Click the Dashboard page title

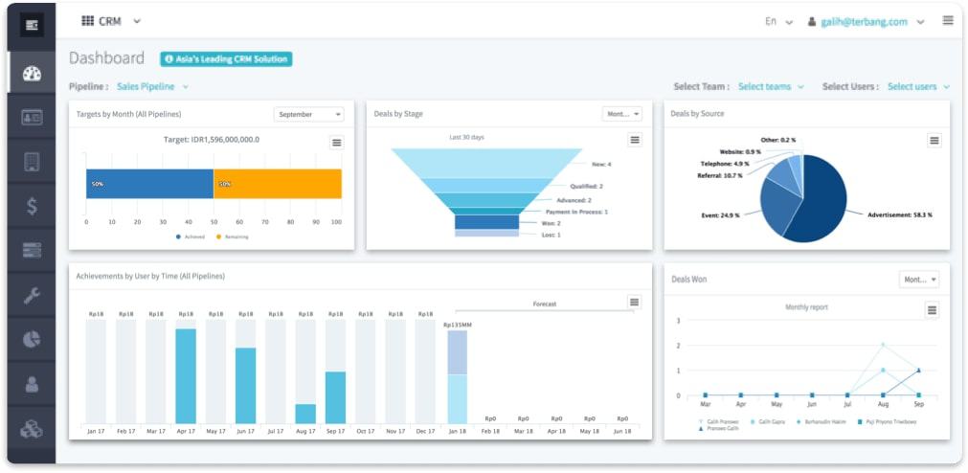pos(106,58)
